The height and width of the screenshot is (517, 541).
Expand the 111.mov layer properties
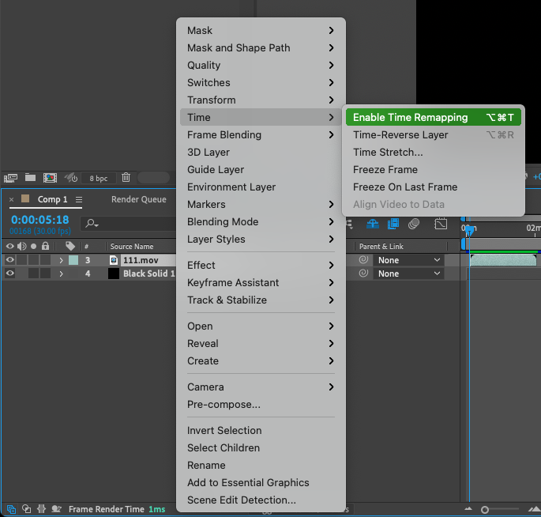pyautogui.click(x=61, y=260)
